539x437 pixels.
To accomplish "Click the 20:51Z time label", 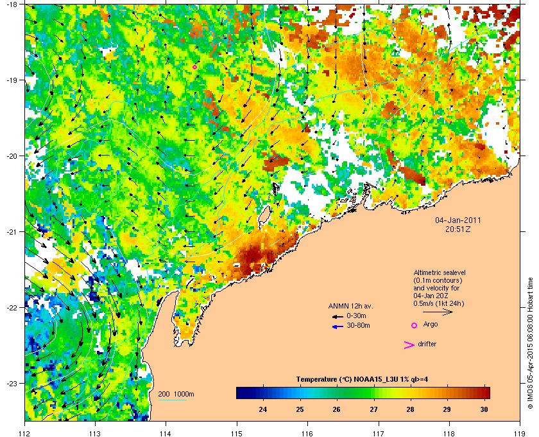I will click(458, 229).
